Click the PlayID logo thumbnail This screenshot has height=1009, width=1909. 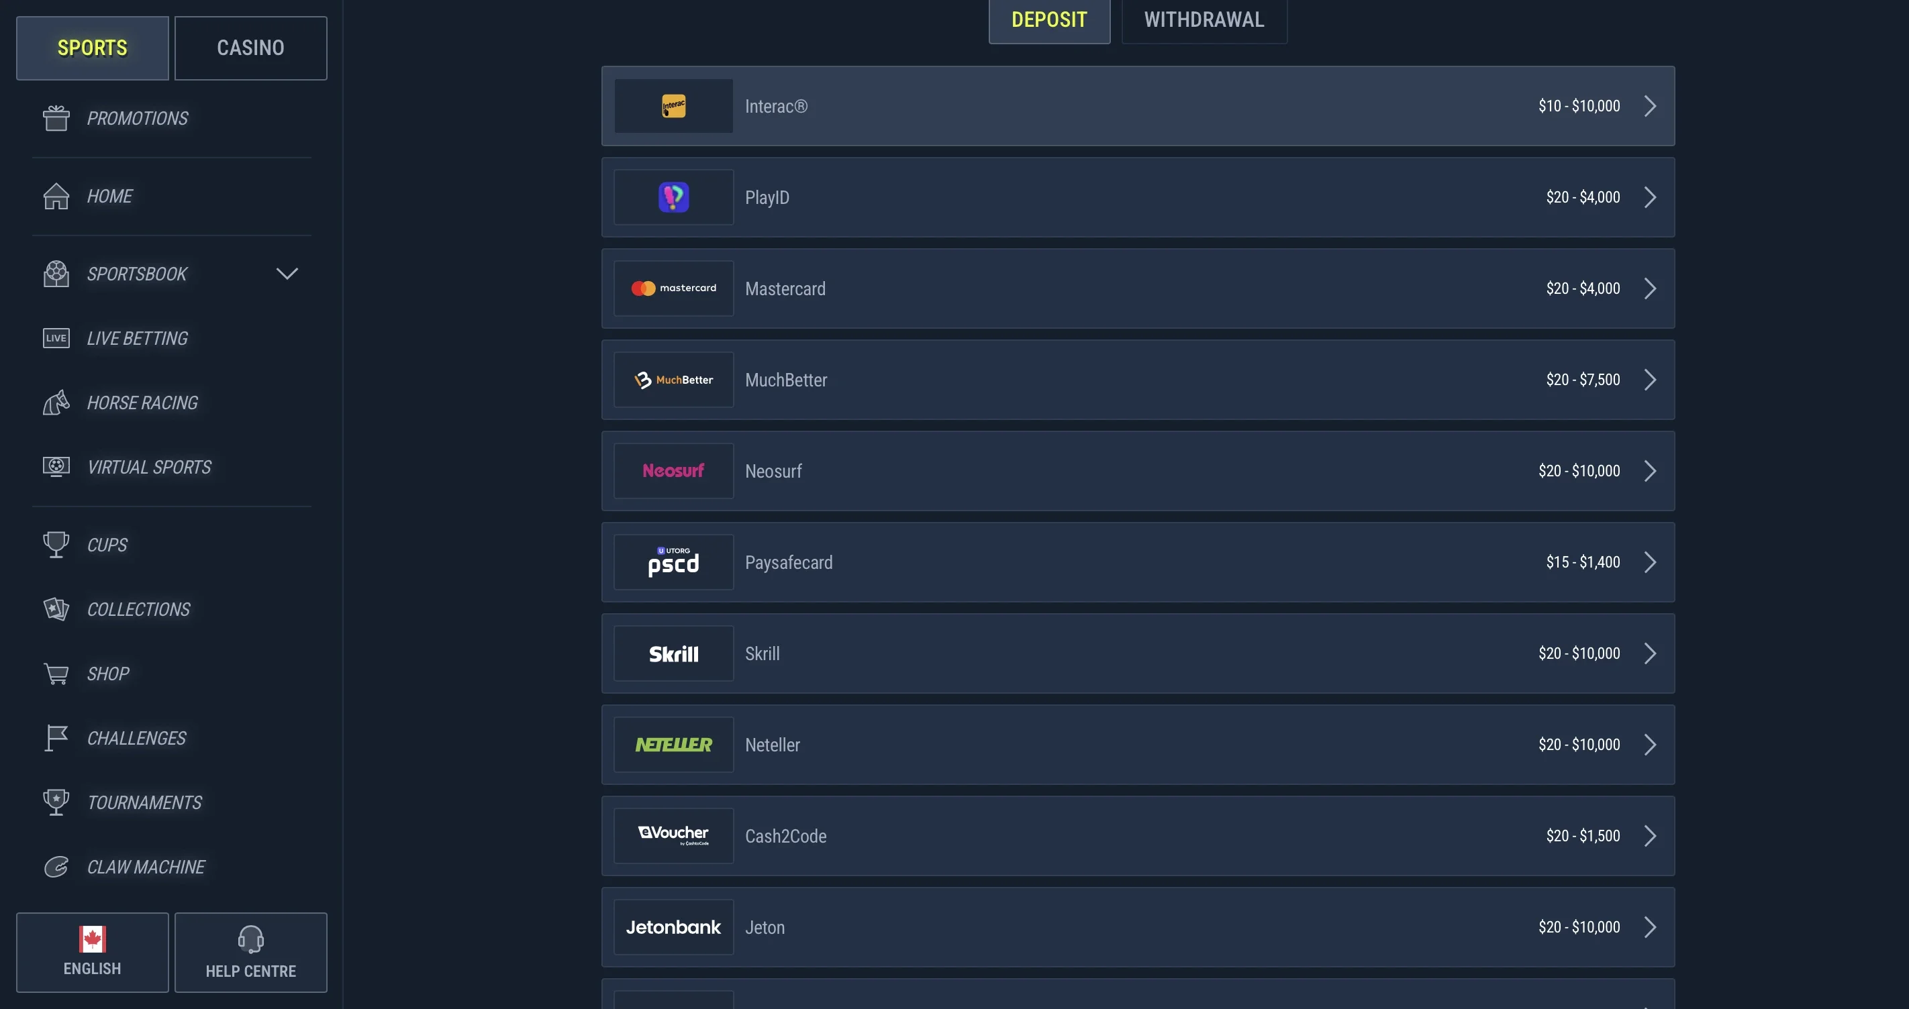pyautogui.click(x=674, y=197)
